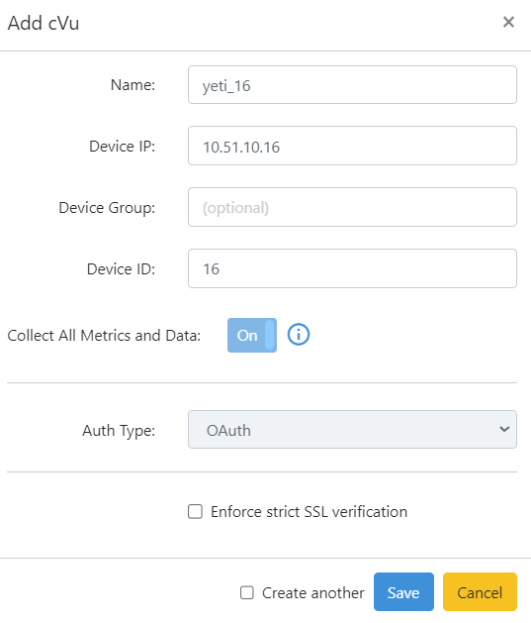This screenshot has width=531, height=623.
Task: Click the 'Device ID:' label
Action: click(121, 269)
